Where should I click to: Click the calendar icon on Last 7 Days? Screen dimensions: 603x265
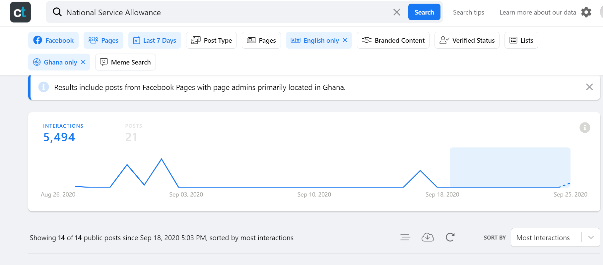(137, 40)
